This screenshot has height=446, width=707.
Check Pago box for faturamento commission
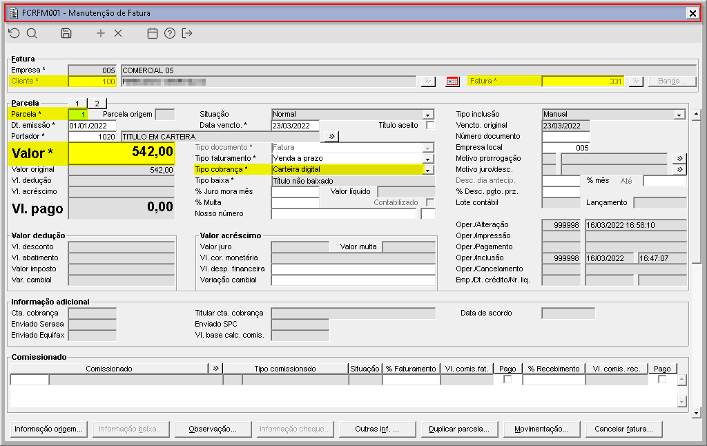[x=507, y=379]
